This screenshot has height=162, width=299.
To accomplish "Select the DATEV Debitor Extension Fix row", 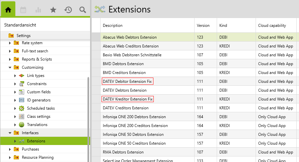I will click(x=127, y=81).
